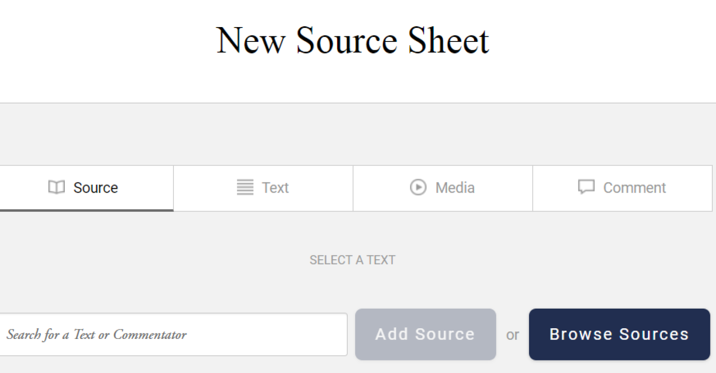This screenshot has width=716, height=373.
Task: Click the "or" text between the two buttons
Action: pos(513,334)
